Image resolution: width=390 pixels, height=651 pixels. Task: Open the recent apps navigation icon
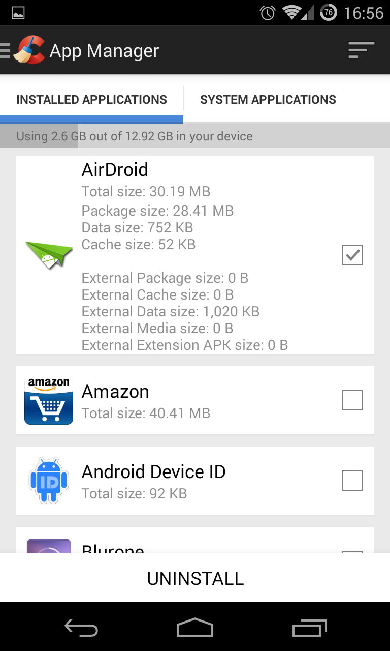pyautogui.click(x=310, y=628)
